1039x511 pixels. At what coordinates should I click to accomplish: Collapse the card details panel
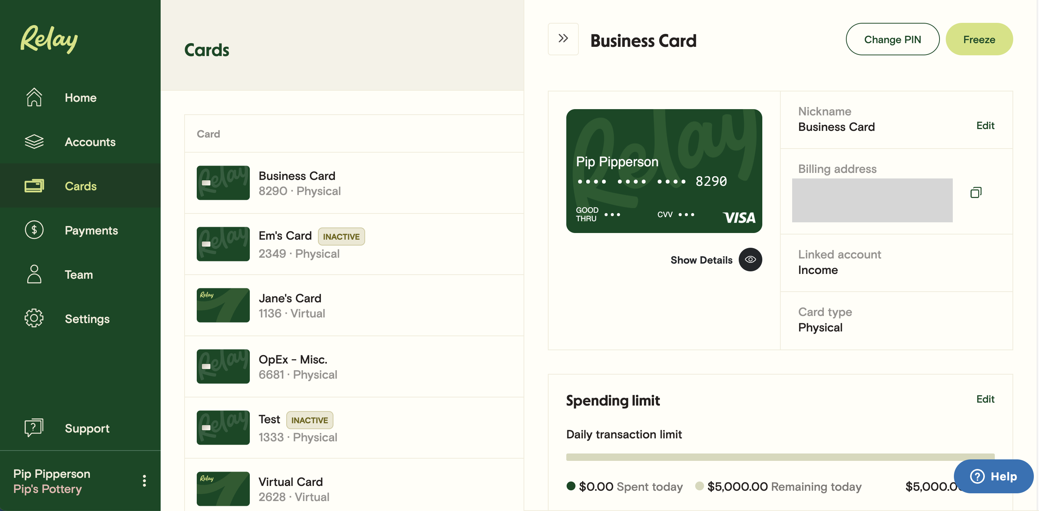(563, 39)
